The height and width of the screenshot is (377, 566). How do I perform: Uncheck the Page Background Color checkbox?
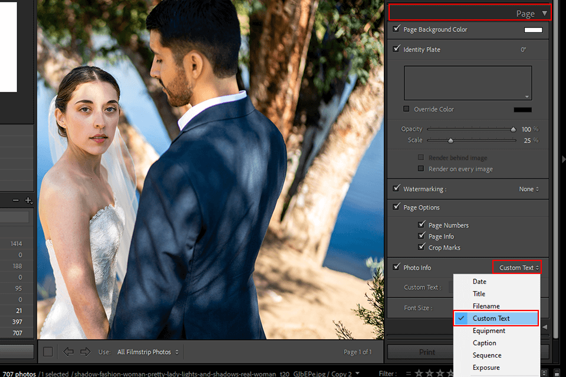pyautogui.click(x=396, y=29)
